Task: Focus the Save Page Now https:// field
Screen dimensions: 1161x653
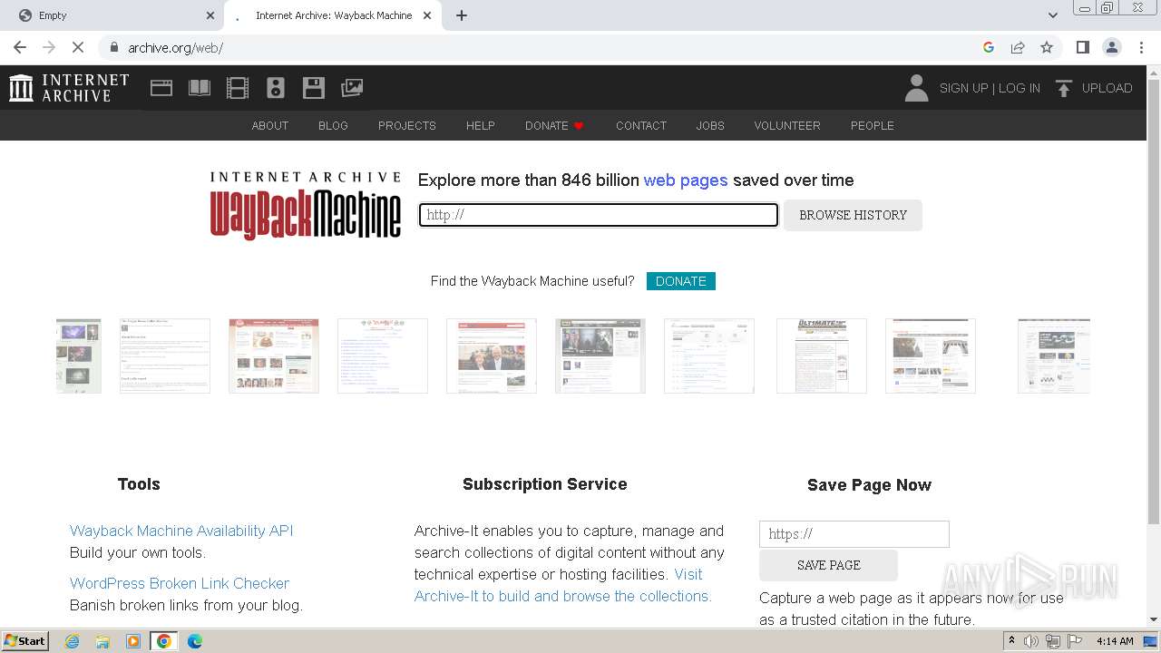Action: pos(854,534)
